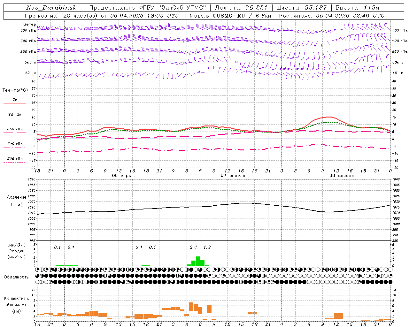Click the Конвективн. convective cloud label
This screenshot has width=409, height=327.
pos(16,299)
